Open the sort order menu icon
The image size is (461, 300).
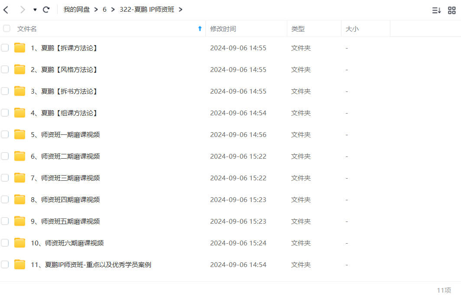tap(436, 10)
